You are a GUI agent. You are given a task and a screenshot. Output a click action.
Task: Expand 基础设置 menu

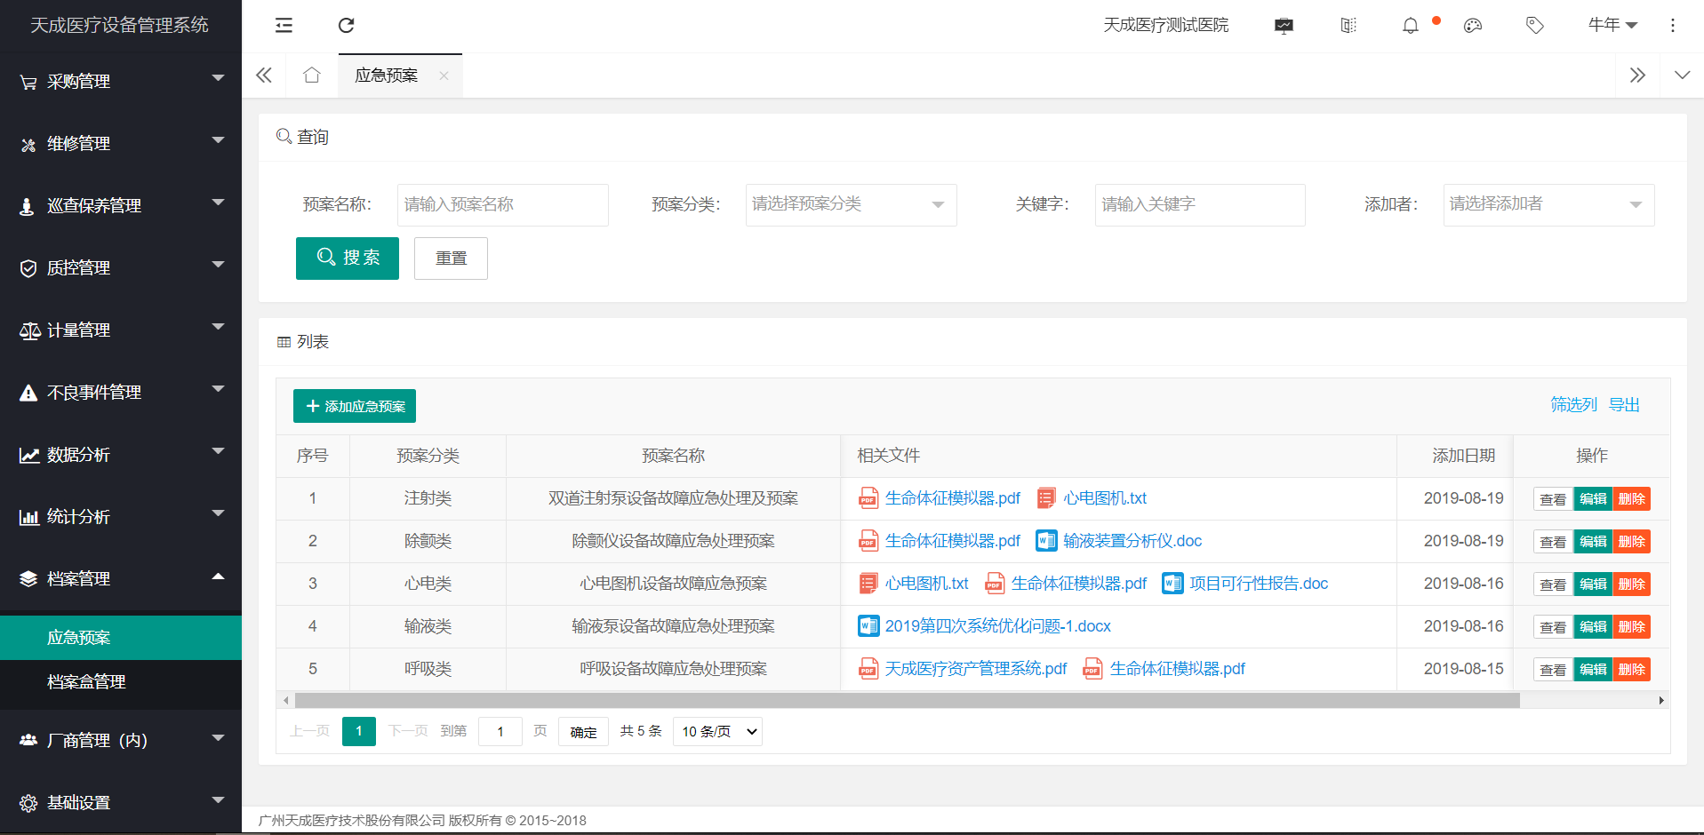tap(121, 802)
